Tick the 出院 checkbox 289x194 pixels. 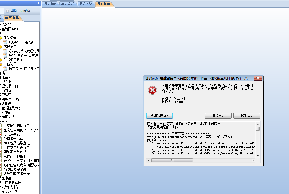click(x=8, y=11)
